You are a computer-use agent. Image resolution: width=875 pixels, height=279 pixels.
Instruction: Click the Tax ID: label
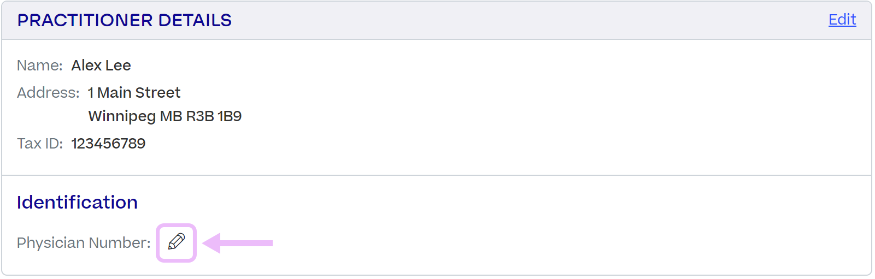point(40,144)
